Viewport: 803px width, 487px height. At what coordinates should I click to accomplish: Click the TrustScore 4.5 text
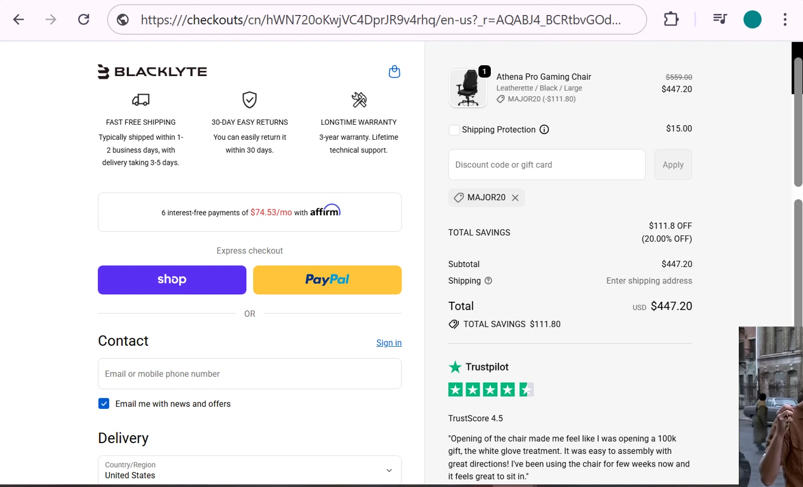(x=475, y=418)
